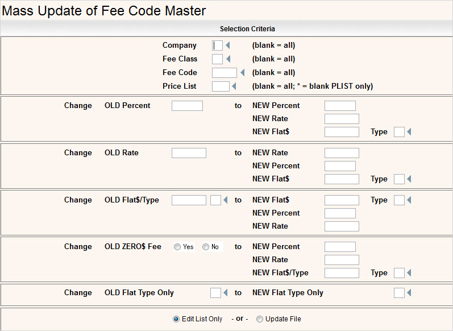Viewport: 453px width, 331px height.
Task: Select Yes for OLD ZERO$ Fee
Action: (177, 247)
